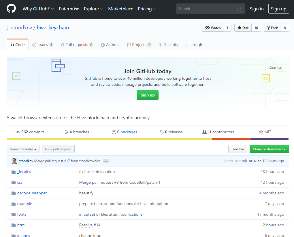Open the stargazers count 16

coord(256,28)
